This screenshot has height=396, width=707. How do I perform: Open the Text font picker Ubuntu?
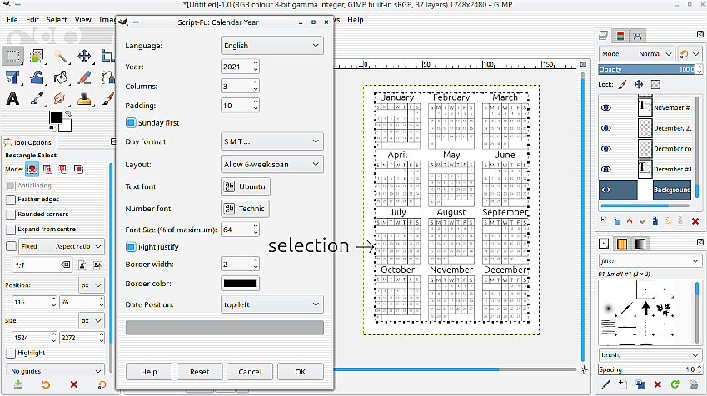tap(246, 186)
